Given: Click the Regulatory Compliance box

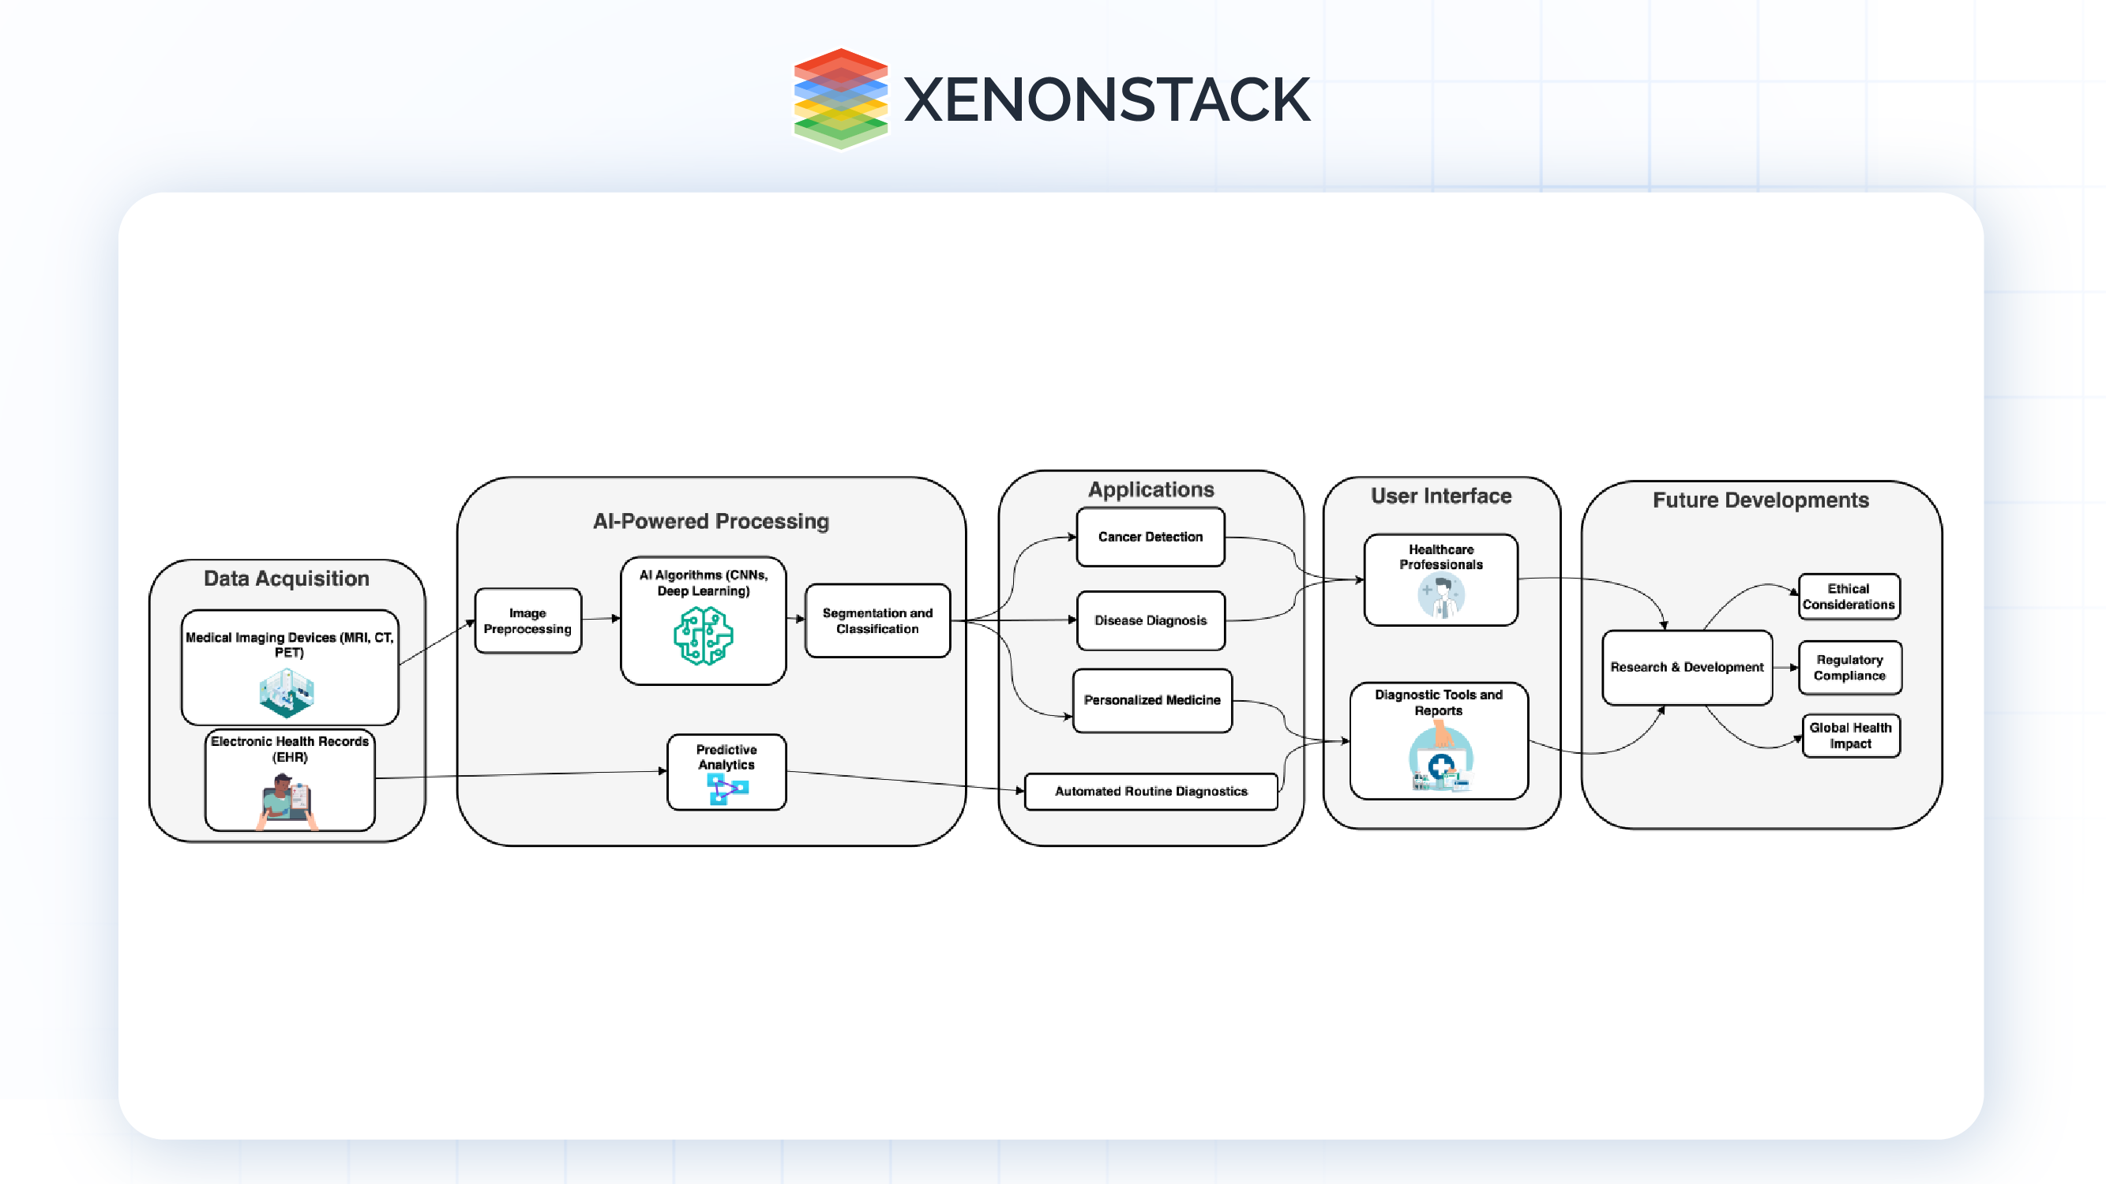Looking at the screenshot, I should [1849, 668].
